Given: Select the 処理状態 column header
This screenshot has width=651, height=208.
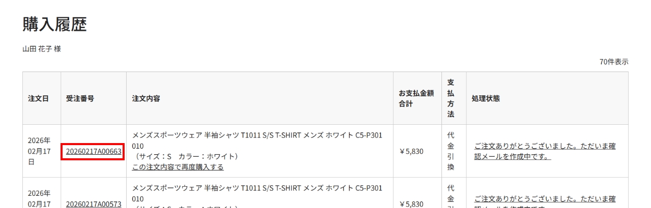Looking at the screenshot, I should [x=485, y=98].
